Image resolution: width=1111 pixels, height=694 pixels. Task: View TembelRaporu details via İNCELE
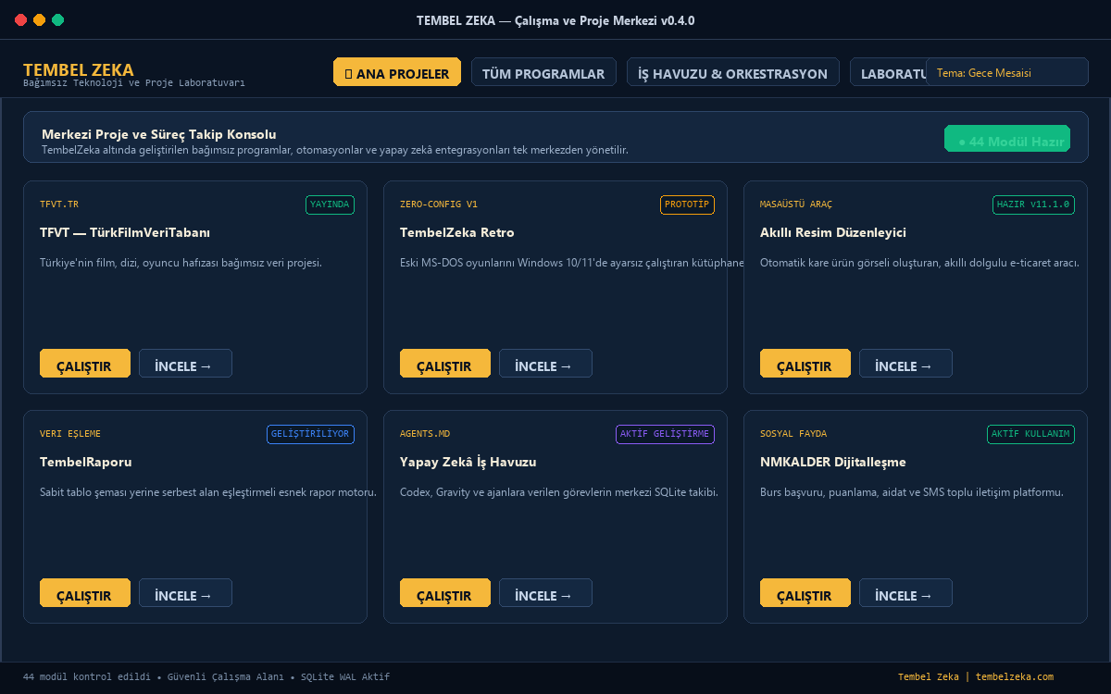tap(185, 593)
